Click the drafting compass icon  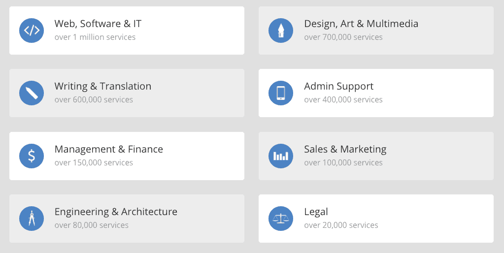click(32, 219)
